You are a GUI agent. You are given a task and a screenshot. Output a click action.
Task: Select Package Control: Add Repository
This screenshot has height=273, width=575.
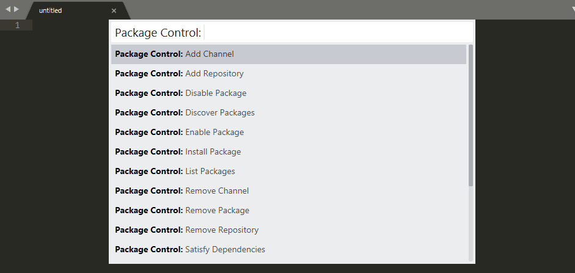click(x=288, y=74)
